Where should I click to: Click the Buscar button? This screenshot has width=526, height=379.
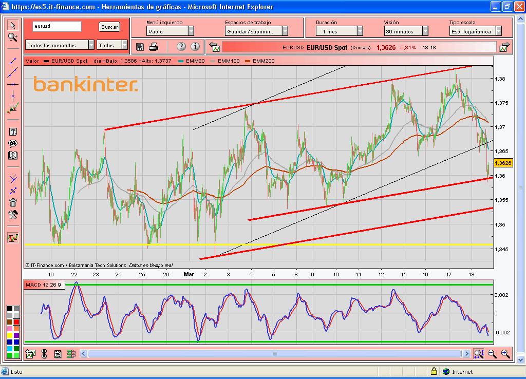(109, 27)
